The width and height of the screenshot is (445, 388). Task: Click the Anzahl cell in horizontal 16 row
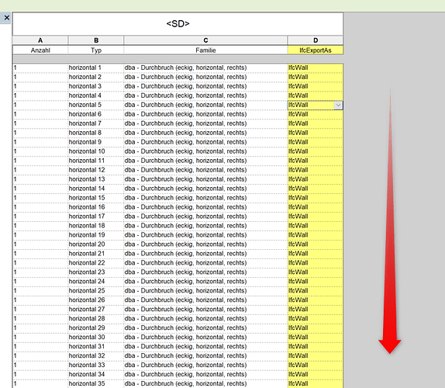click(40, 207)
